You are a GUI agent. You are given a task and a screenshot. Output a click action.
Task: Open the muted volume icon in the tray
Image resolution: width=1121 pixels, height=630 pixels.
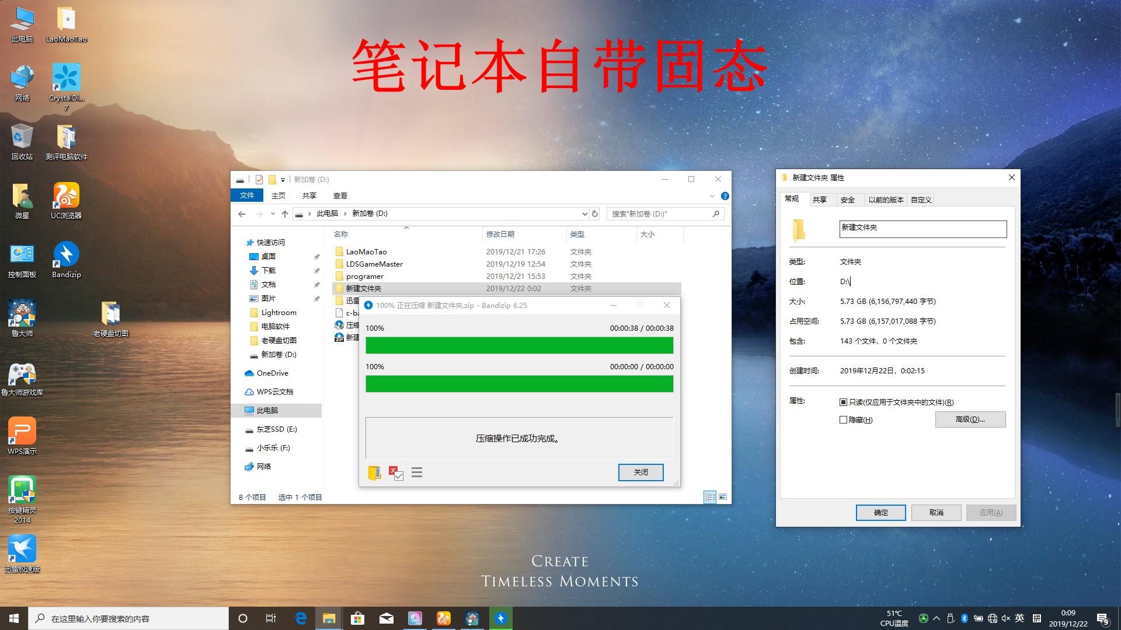coord(1005,618)
